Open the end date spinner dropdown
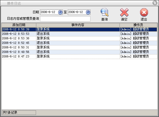Screen dimensions: 159x117 (88, 12)
